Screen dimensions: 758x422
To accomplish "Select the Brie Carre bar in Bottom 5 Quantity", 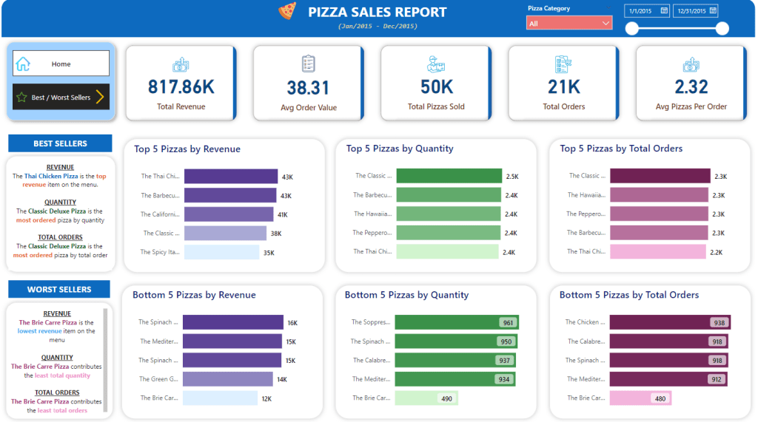I will [x=426, y=398].
